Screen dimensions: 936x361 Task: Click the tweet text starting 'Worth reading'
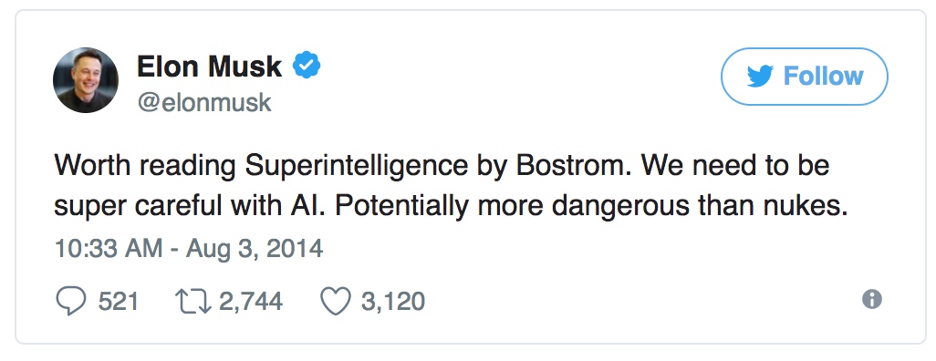[x=451, y=186]
